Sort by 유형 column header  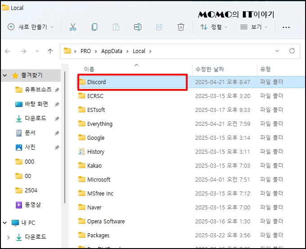[x=265, y=69]
